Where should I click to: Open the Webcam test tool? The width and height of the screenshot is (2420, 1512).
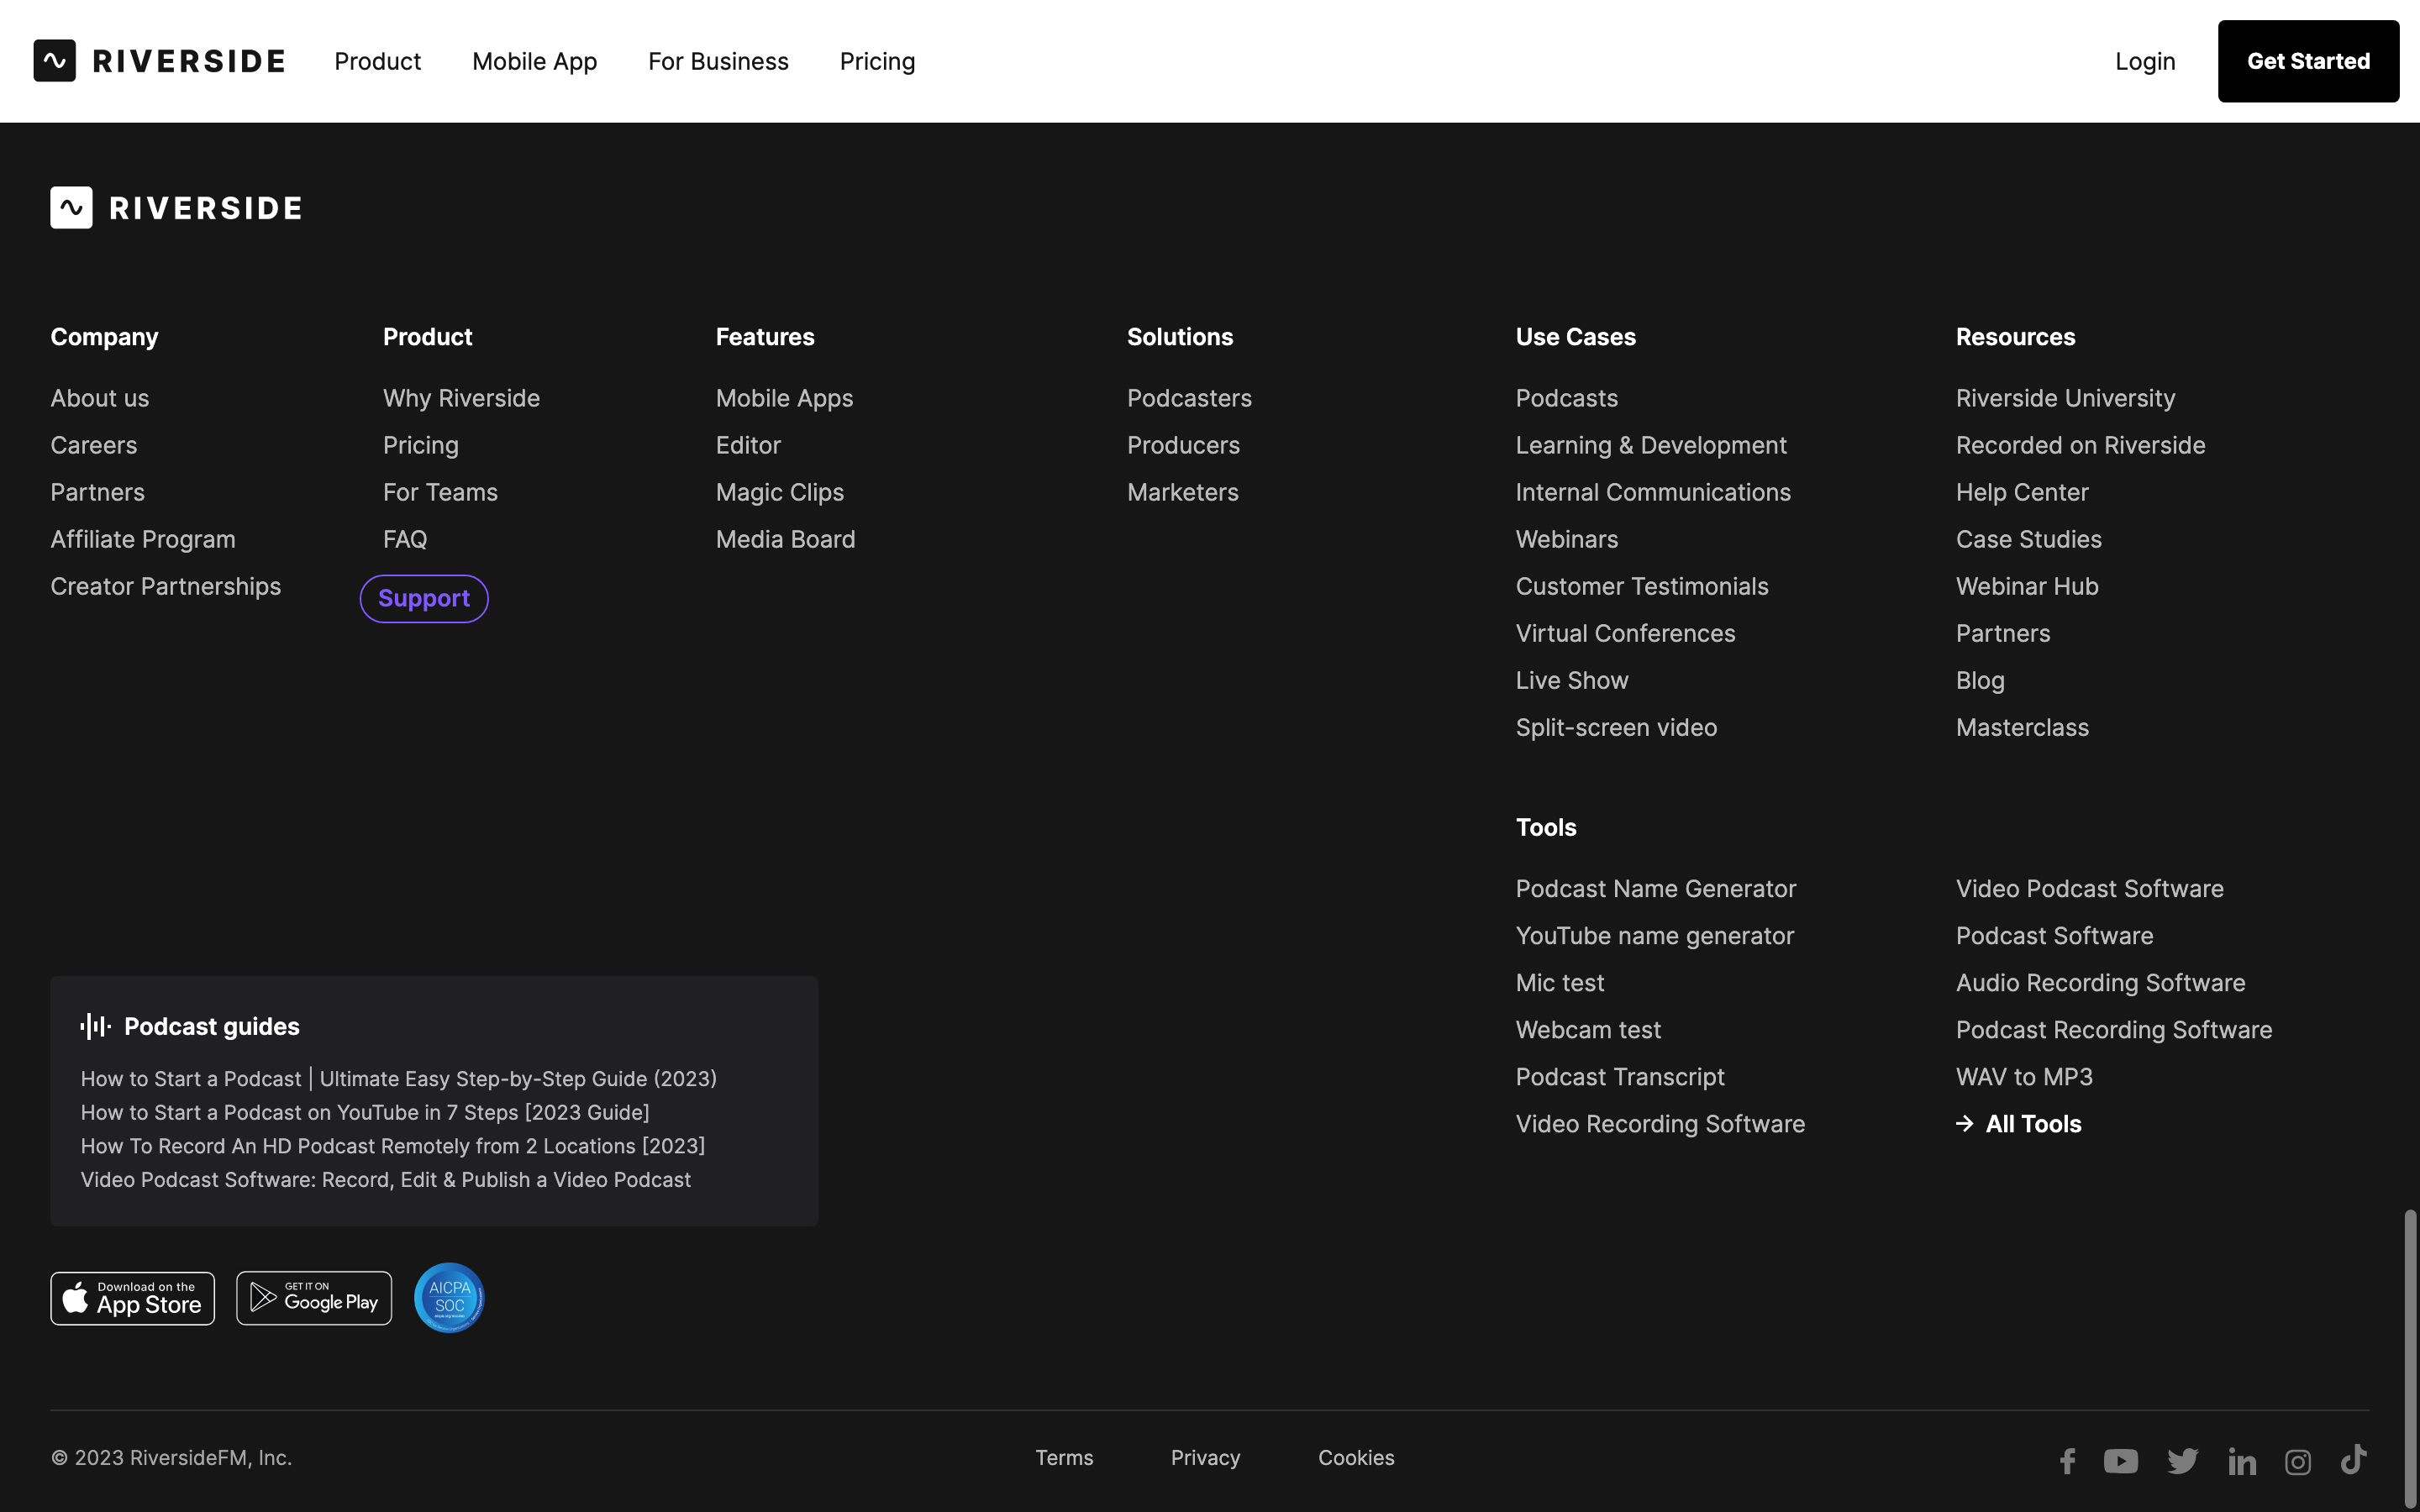point(1588,1029)
